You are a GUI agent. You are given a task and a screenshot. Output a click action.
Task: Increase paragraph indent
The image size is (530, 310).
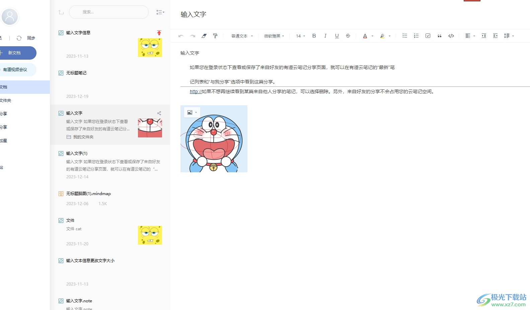pyautogui.click(x=484, y=36)
